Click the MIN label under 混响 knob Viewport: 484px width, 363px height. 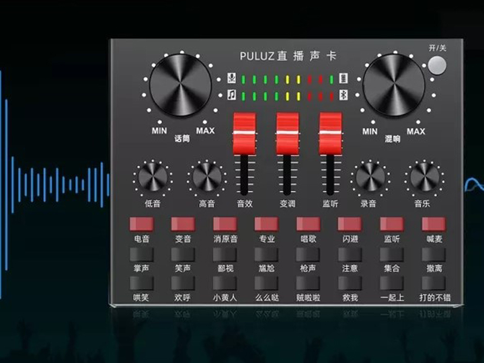click(370, 132)
